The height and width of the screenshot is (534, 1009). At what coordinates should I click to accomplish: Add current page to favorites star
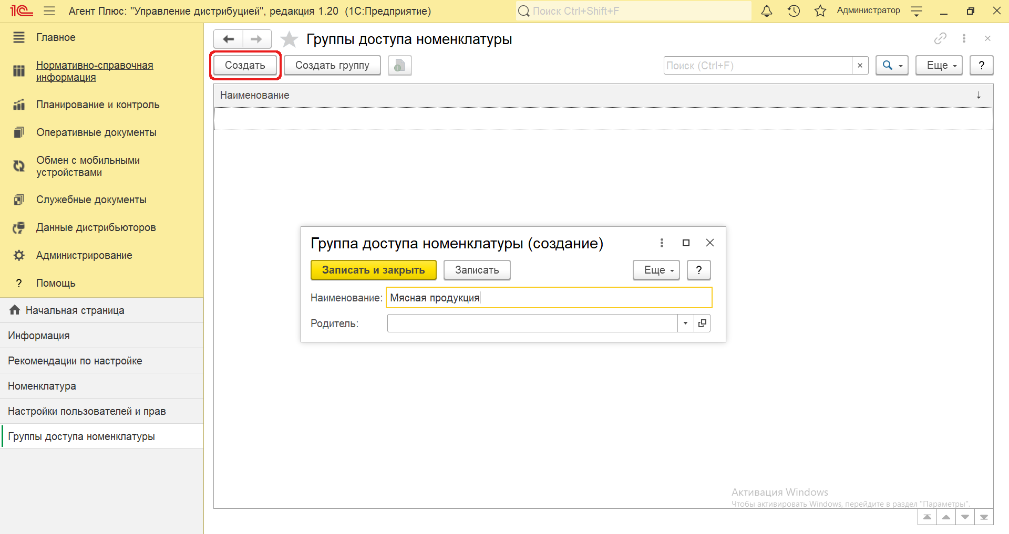289,39
